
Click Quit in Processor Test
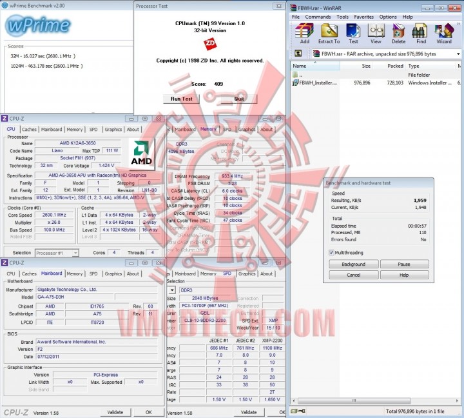point(239,99)
